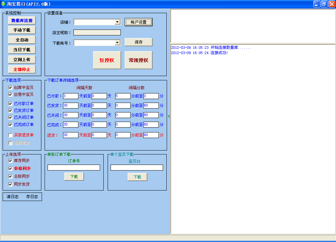Click the 短授权 button
Viewport: 336px width, 242px height.
107,60
